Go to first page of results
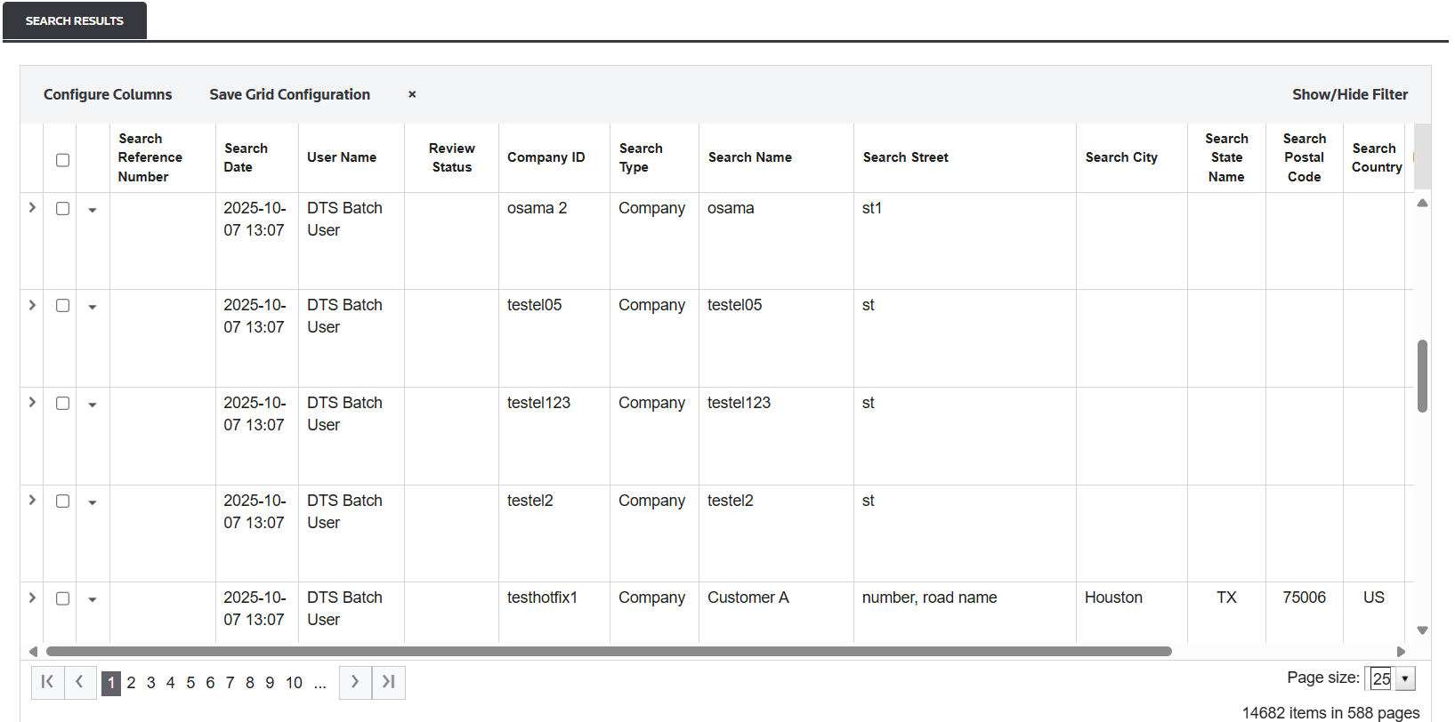Image resolution: width=1455 pixels, height=722 pixels. tap(47, 682)
